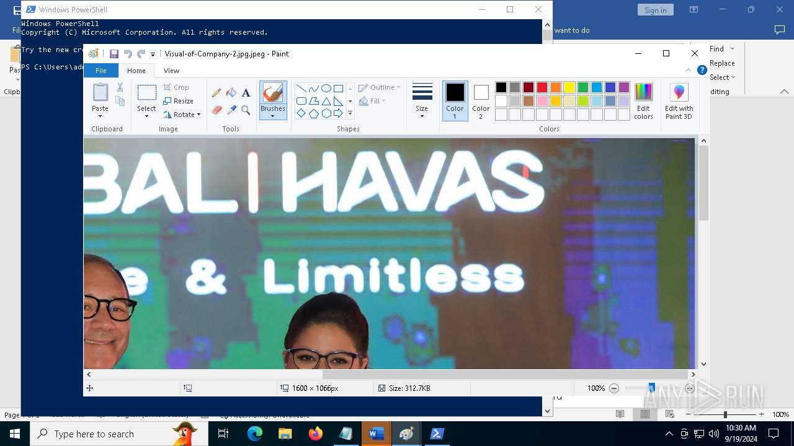Viewport: 794px width, 446px height.
Task: Open the File tab in Paint
Action: [100, 71]
